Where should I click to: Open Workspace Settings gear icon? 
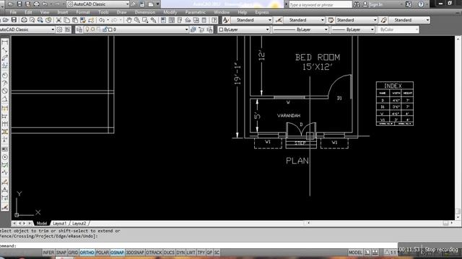tap(59, 29)
